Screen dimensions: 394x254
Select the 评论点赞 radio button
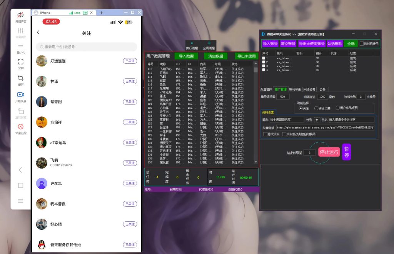316,108
